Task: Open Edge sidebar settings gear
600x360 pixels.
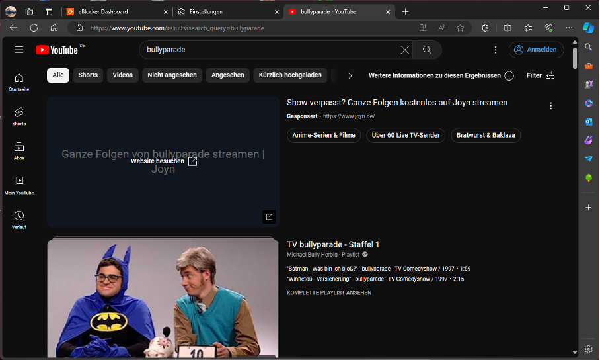Action: 589,349
